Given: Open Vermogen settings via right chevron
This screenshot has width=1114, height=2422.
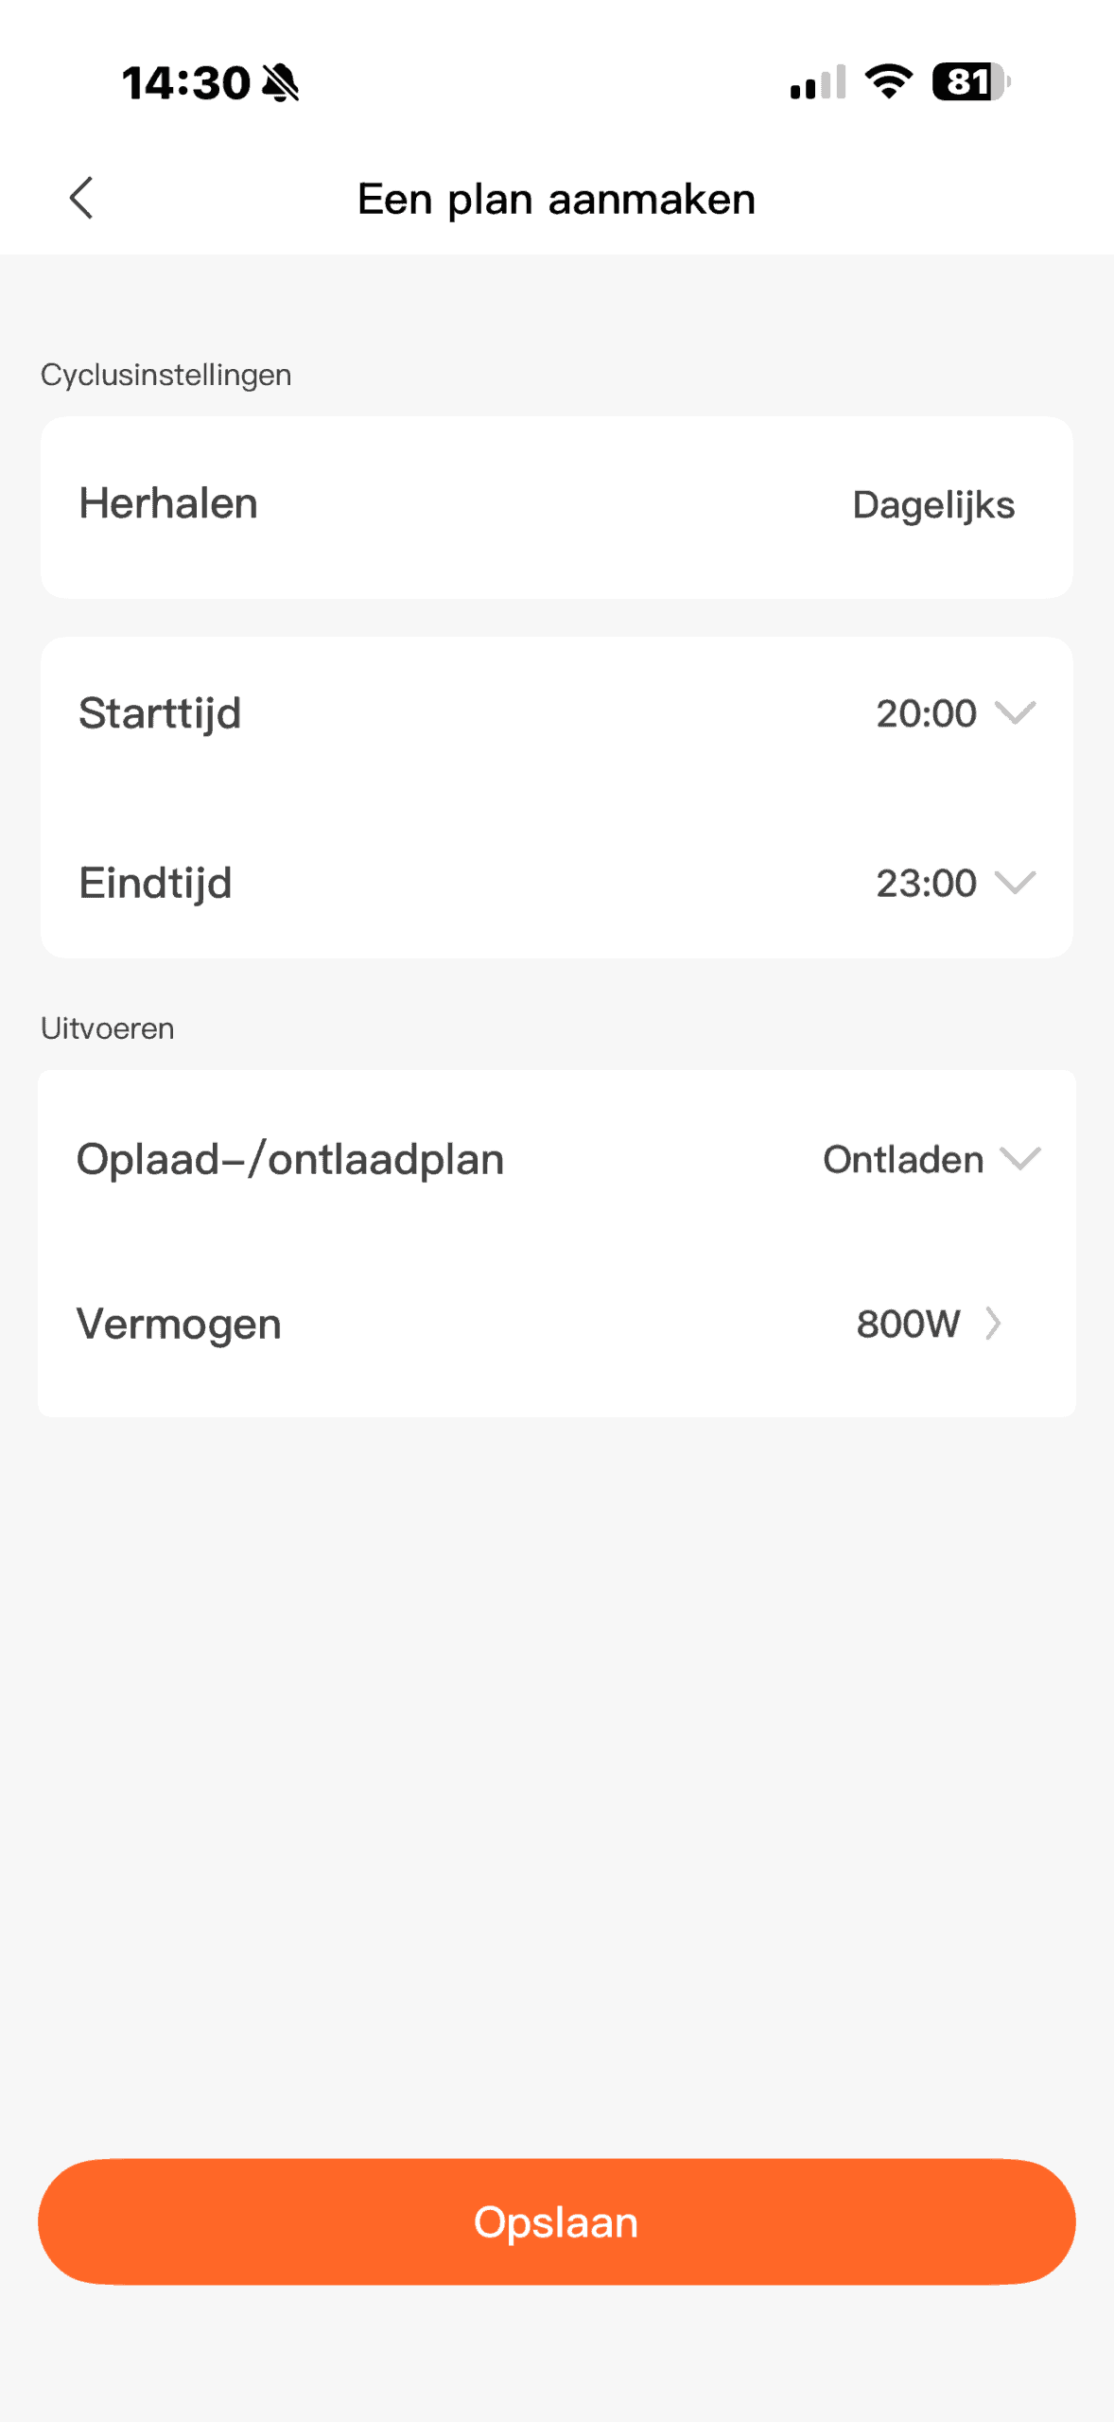Looking at the screenshot, I should click(993, 1324).
